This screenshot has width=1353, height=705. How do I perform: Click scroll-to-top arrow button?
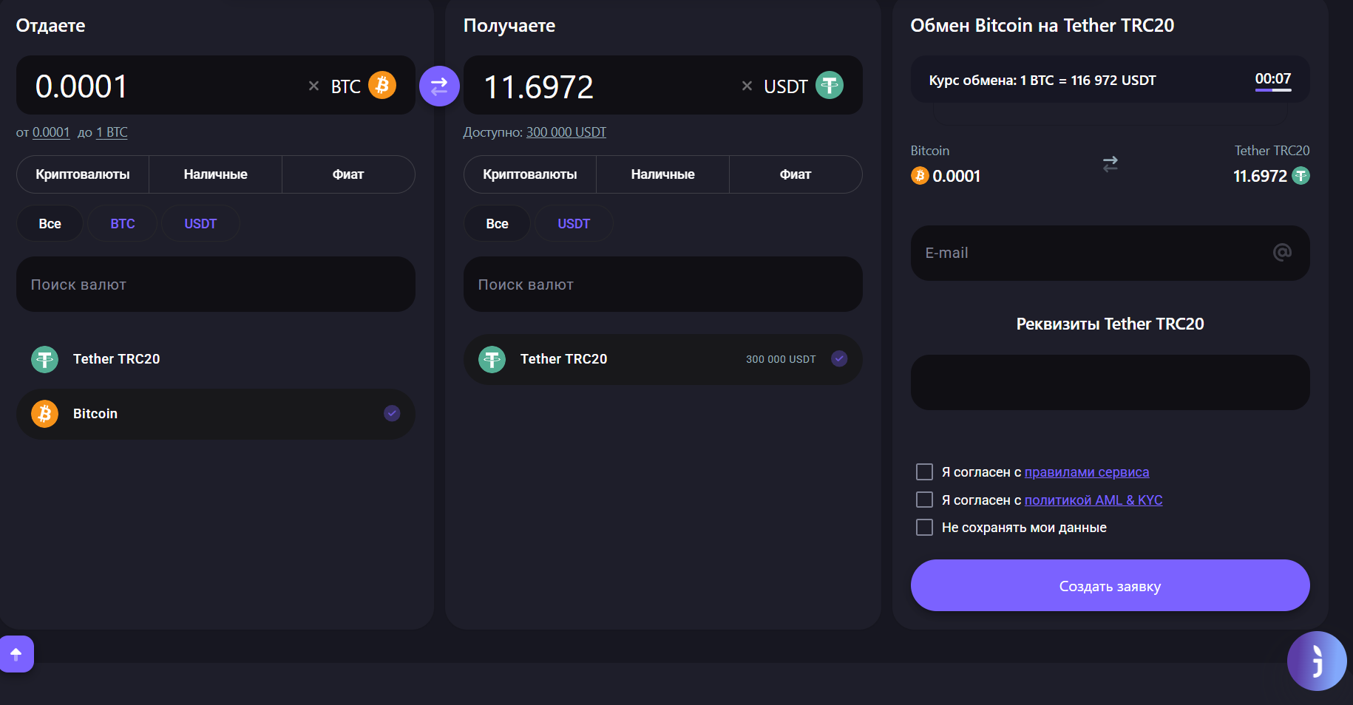[x=16, y=654]
